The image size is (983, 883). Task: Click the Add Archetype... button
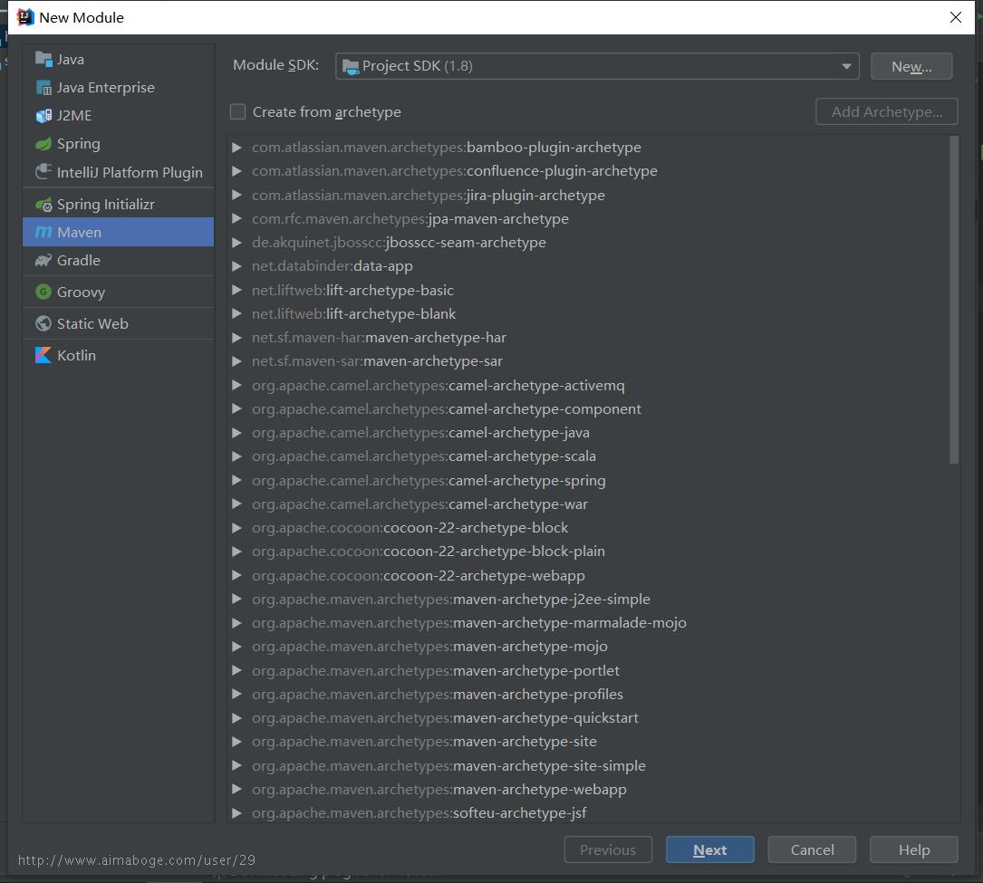coord(886,111)
